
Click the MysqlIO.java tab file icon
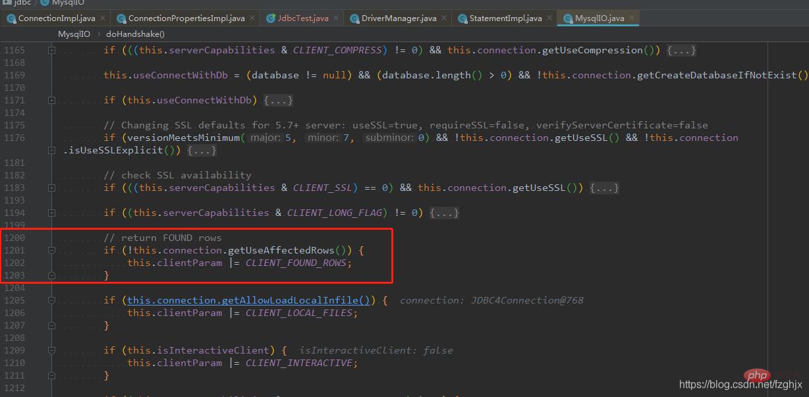[x=567, y=18]
